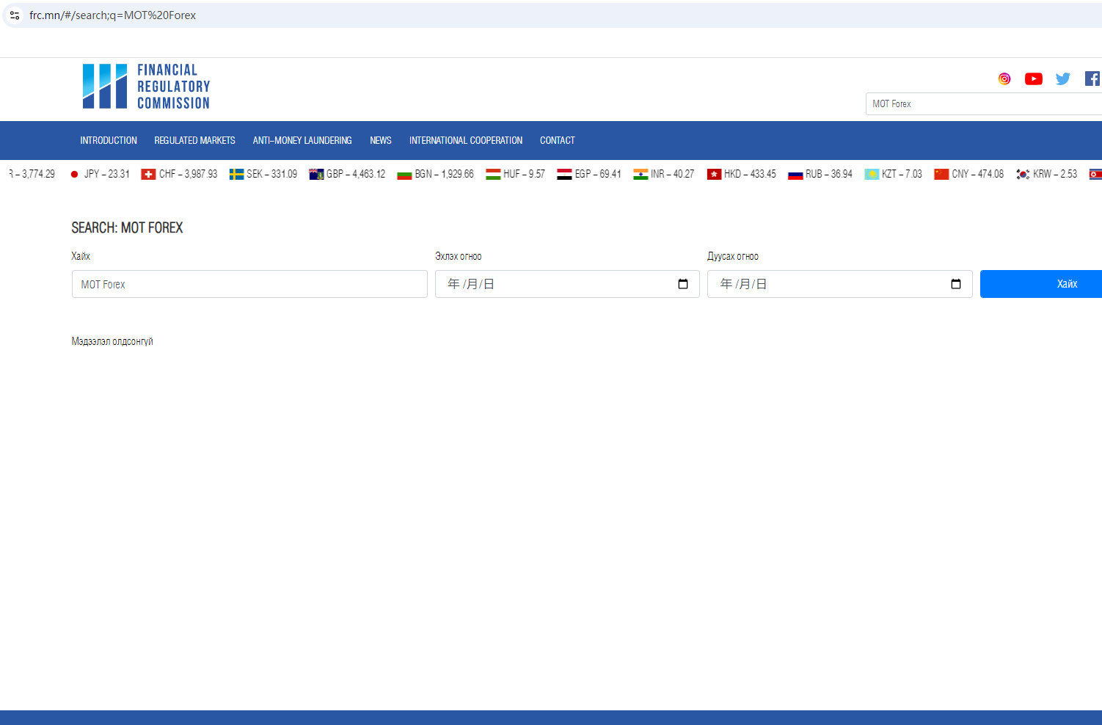The image size is (1102, 725).
Task: Open the Facebook social icon
Action: 1092,79
